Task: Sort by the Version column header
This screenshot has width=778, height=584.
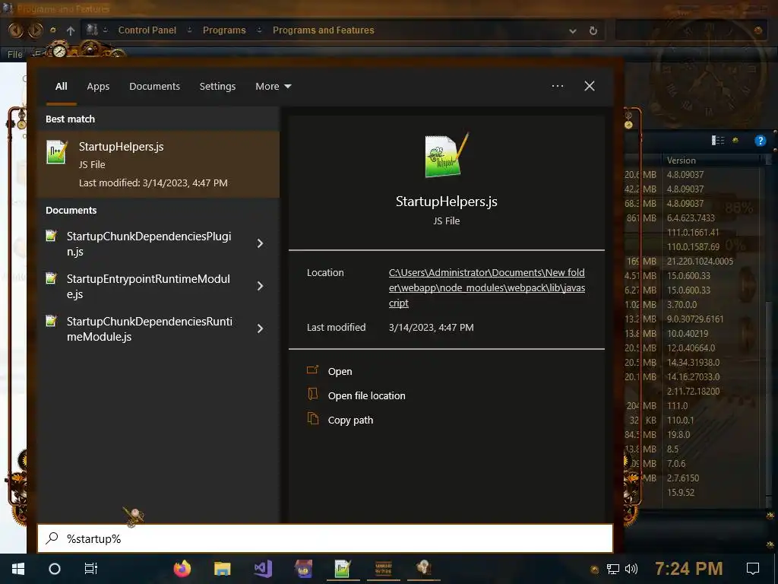Action: pyautogui.click(x=682, y=160)
